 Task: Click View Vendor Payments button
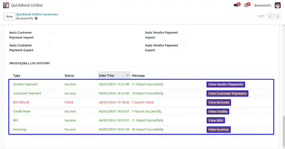(226, 84)
